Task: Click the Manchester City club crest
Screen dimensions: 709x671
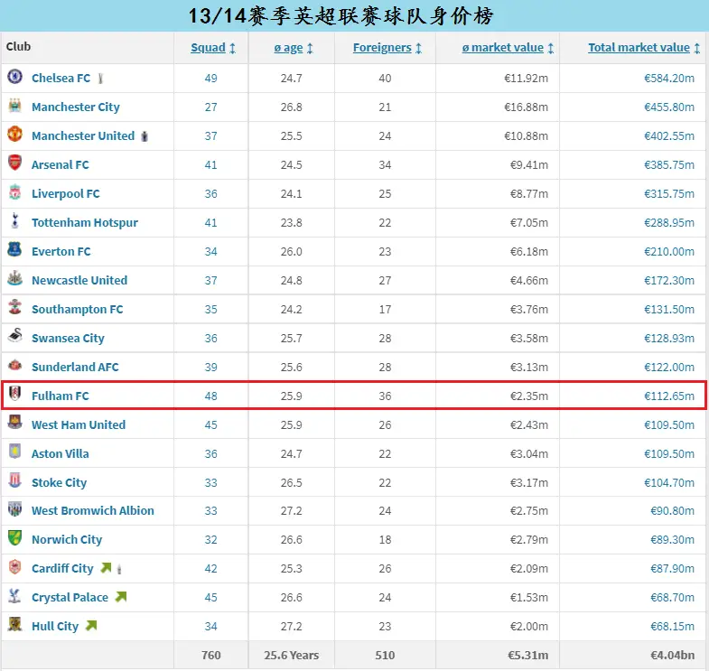Action: click(x=15, y=106)
